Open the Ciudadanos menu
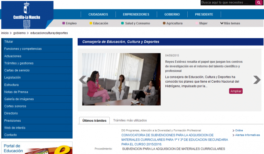 pos(98,14)
